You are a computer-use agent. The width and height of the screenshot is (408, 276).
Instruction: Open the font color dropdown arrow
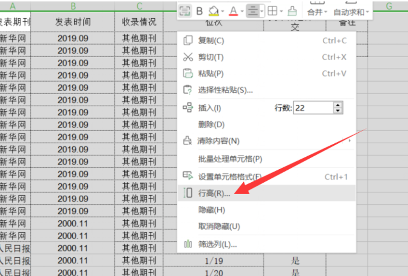(242, 11)
